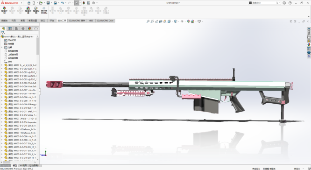Image resolution: width=311 pixels, height=170 pixels.
Task: Expand the M107-0-0-014 component node
Action: pos(2,122)
